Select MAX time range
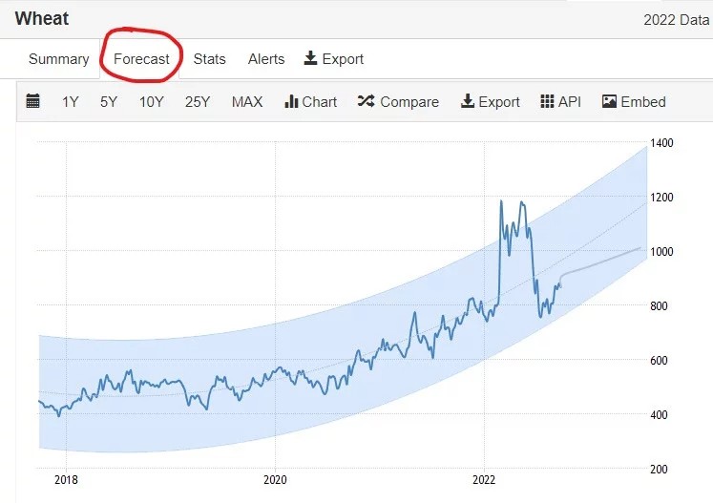The height and width of the screenshot is (503, 713). point(247,102)
